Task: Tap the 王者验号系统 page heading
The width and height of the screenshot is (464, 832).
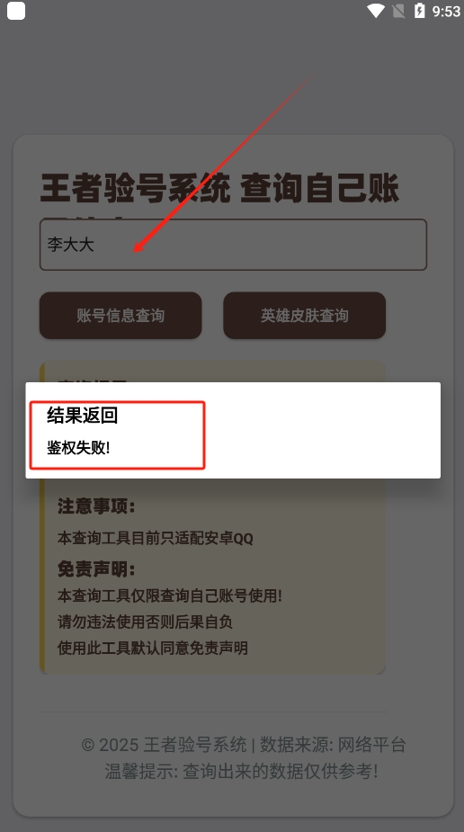Action: coord(136,189)
